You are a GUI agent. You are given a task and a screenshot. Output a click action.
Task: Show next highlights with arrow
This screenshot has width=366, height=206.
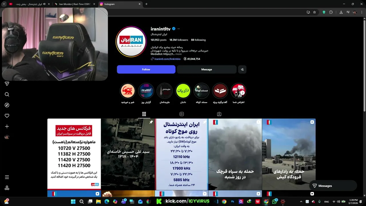coord(242,93)
